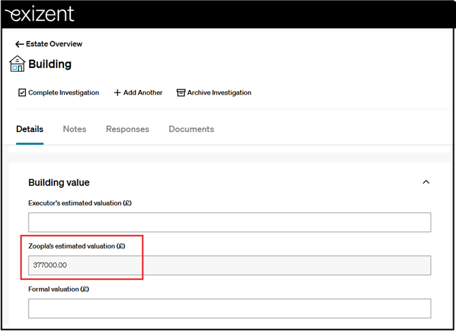Switch to the Details tab

[30, 129]
